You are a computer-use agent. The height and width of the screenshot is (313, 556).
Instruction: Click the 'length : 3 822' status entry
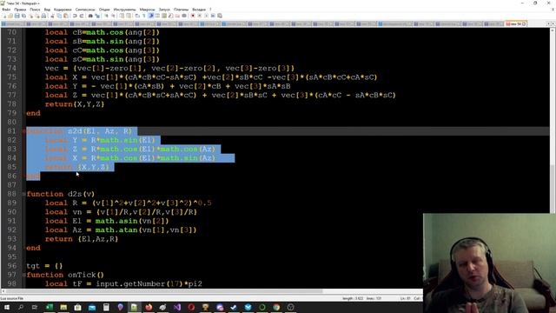click(353, 299)
